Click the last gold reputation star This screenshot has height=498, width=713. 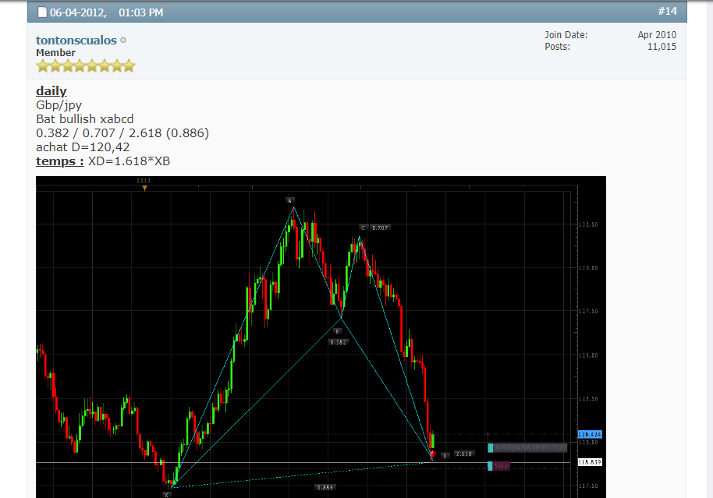pyautogui.click(x=128, y=66)
